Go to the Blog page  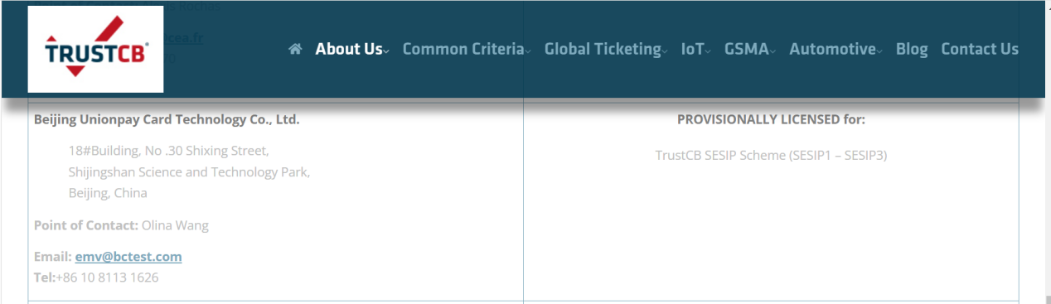912,49
